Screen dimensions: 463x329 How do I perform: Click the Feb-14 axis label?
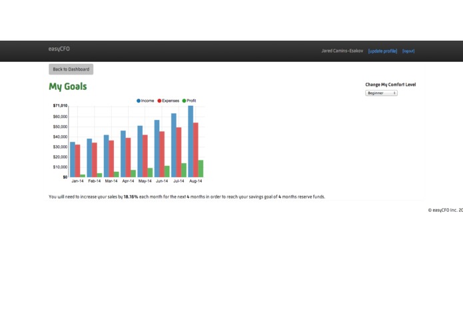tap(94, 181)
